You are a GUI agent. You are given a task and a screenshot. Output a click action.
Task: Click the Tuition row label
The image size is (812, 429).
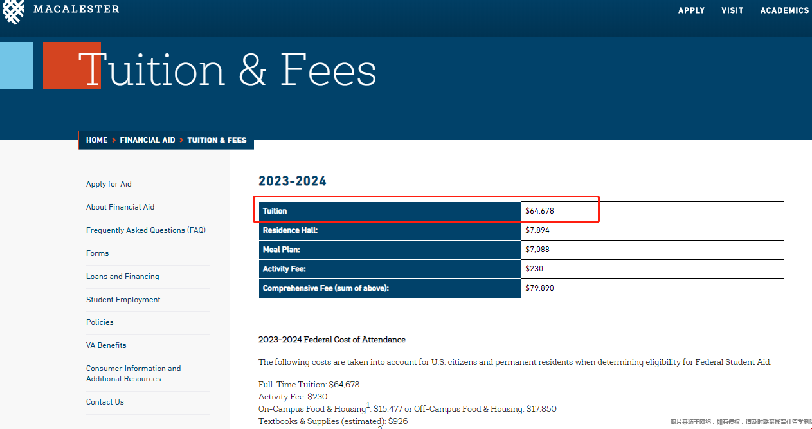pos(390,211)
